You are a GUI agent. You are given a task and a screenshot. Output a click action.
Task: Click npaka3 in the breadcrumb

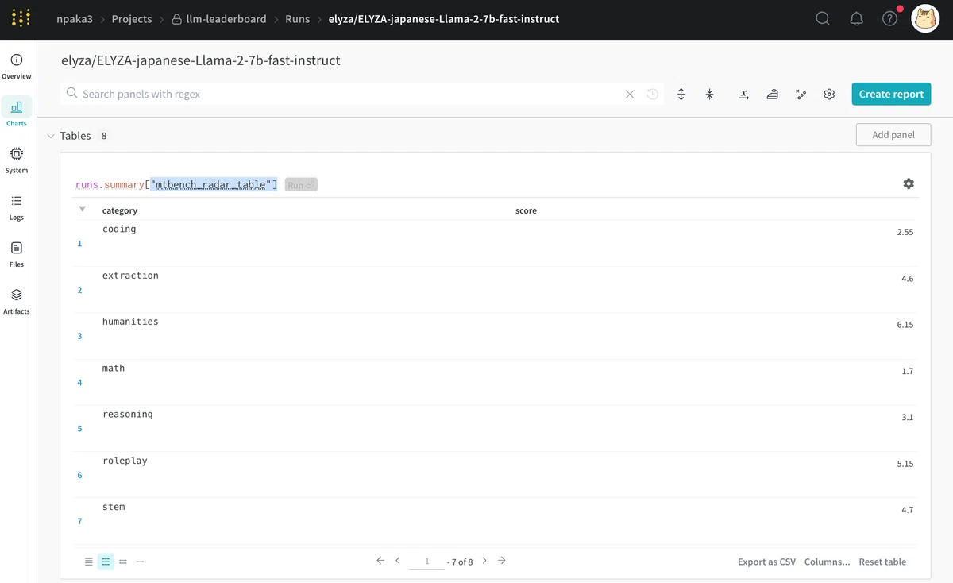pos(74,18)
